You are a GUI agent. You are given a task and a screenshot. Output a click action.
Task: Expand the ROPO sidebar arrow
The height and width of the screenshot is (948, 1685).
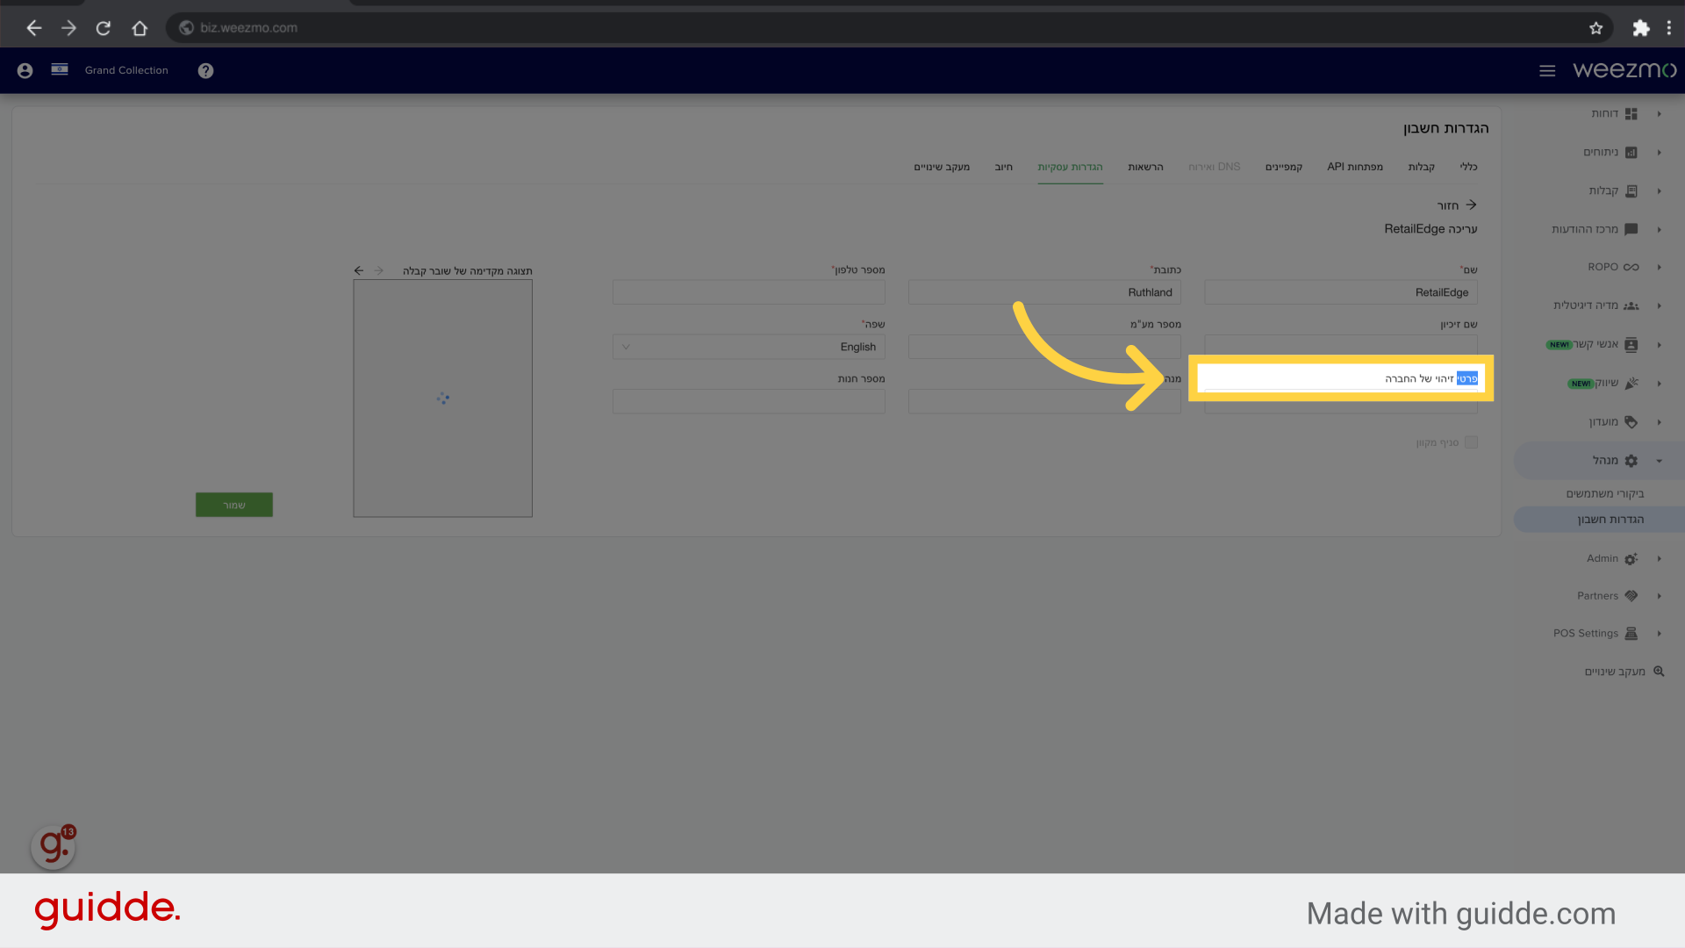point(1659,268)
